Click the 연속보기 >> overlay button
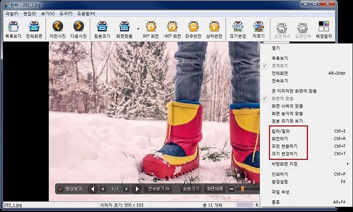The height and width of the screenshot is (212, 353). coord(158,189)
